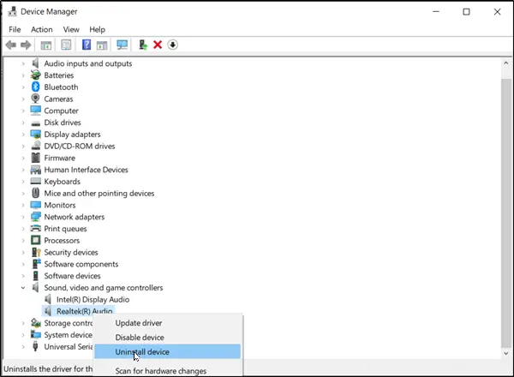This screenshot has height=377, width=514.
Task: Click the scan for hardware changes monitor icon
Action: pos(122,45)
